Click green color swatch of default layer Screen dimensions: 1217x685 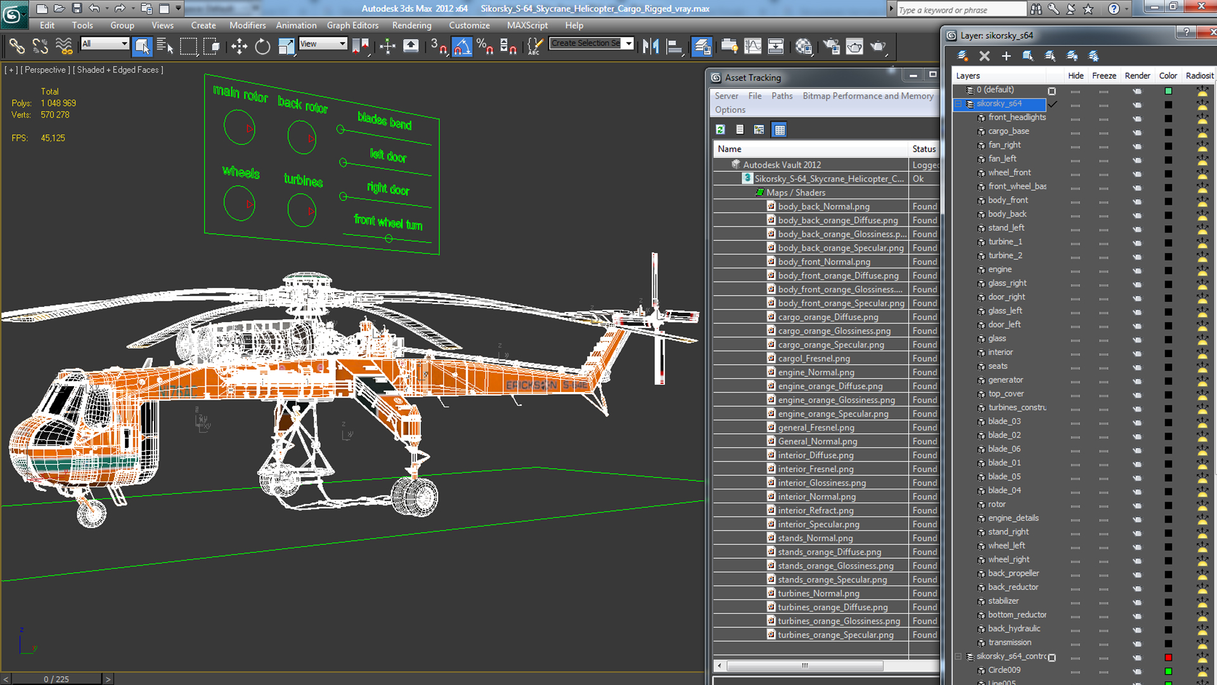(1168, 91)
